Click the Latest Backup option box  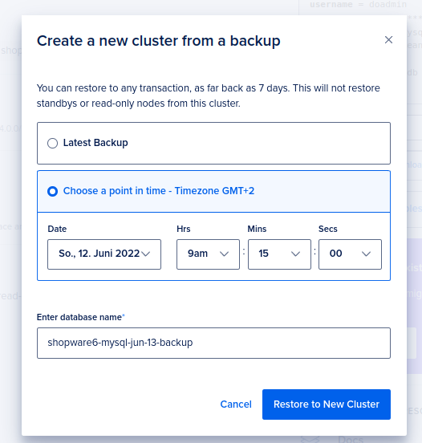pos(213,143)
